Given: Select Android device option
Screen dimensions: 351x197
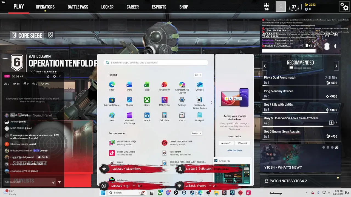Looking at the screenshot, I should 226,143.
